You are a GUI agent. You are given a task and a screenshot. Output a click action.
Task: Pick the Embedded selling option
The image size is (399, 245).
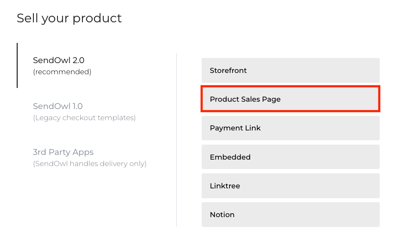pos(290,157)
